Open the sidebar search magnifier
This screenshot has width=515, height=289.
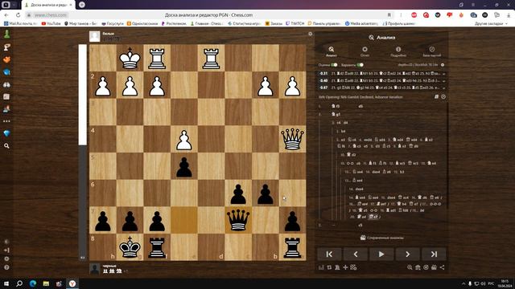click(6, 146)
